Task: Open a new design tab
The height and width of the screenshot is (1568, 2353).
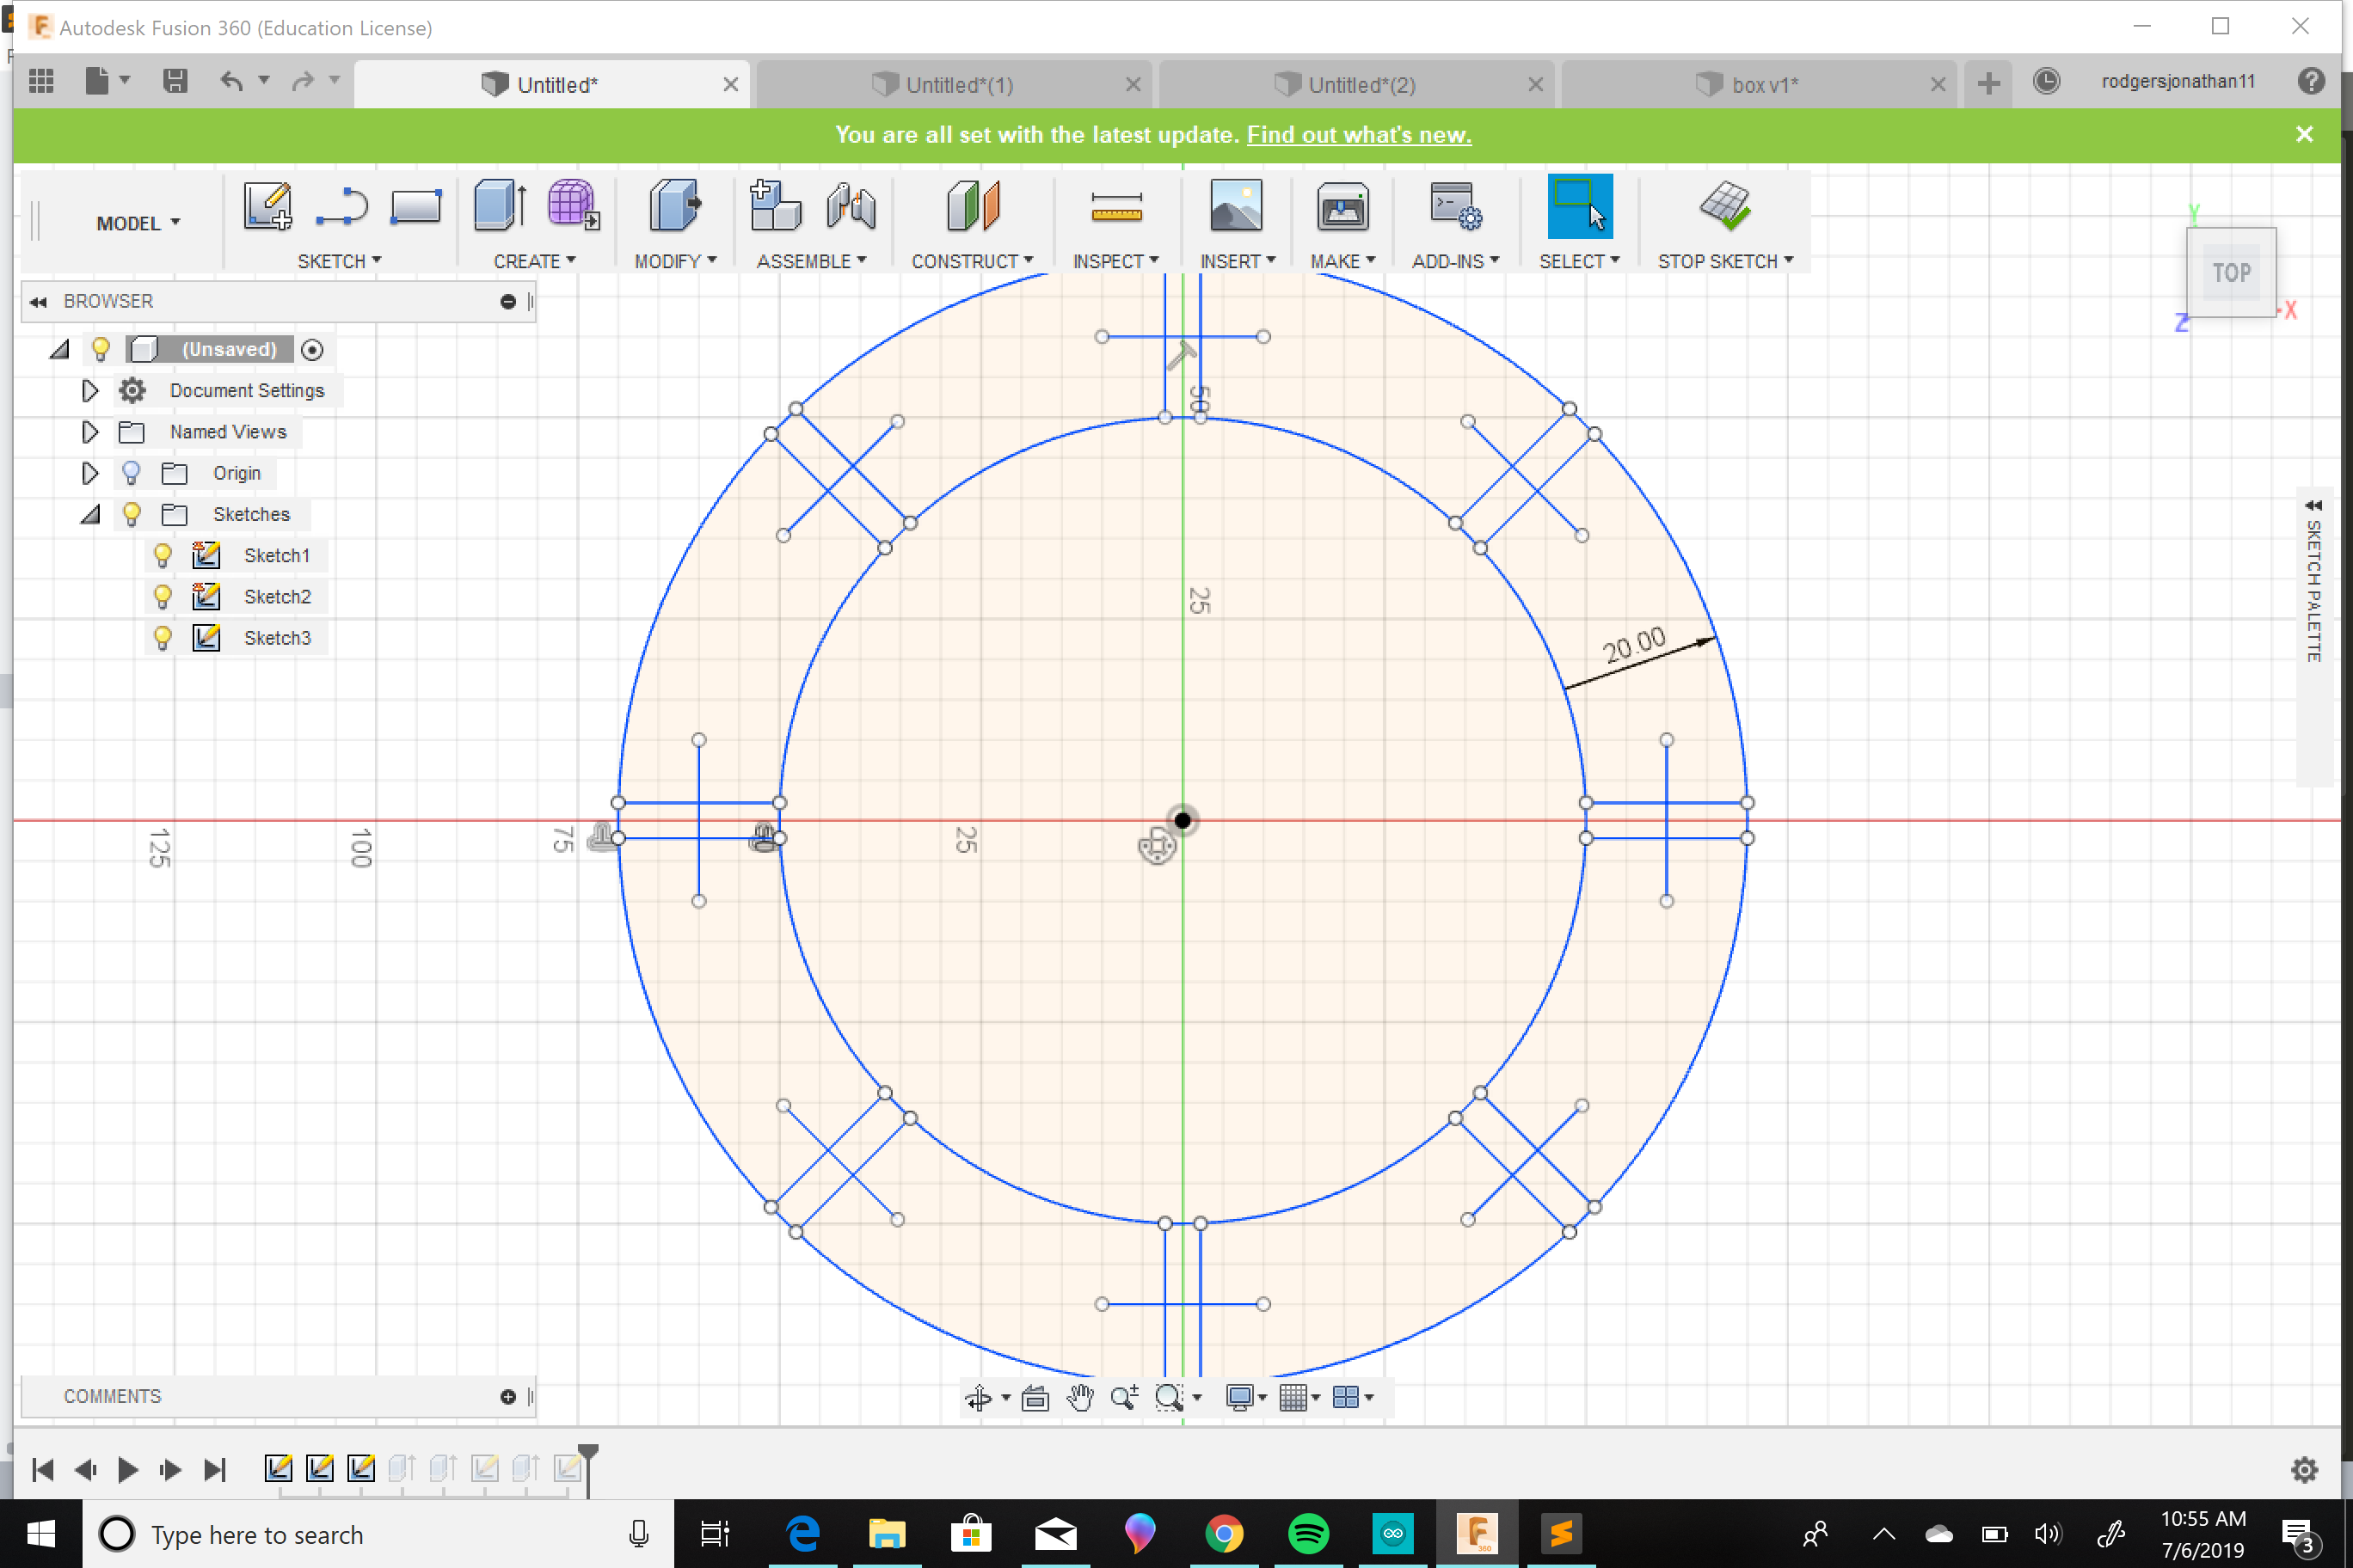Action: pos(1989,83)
